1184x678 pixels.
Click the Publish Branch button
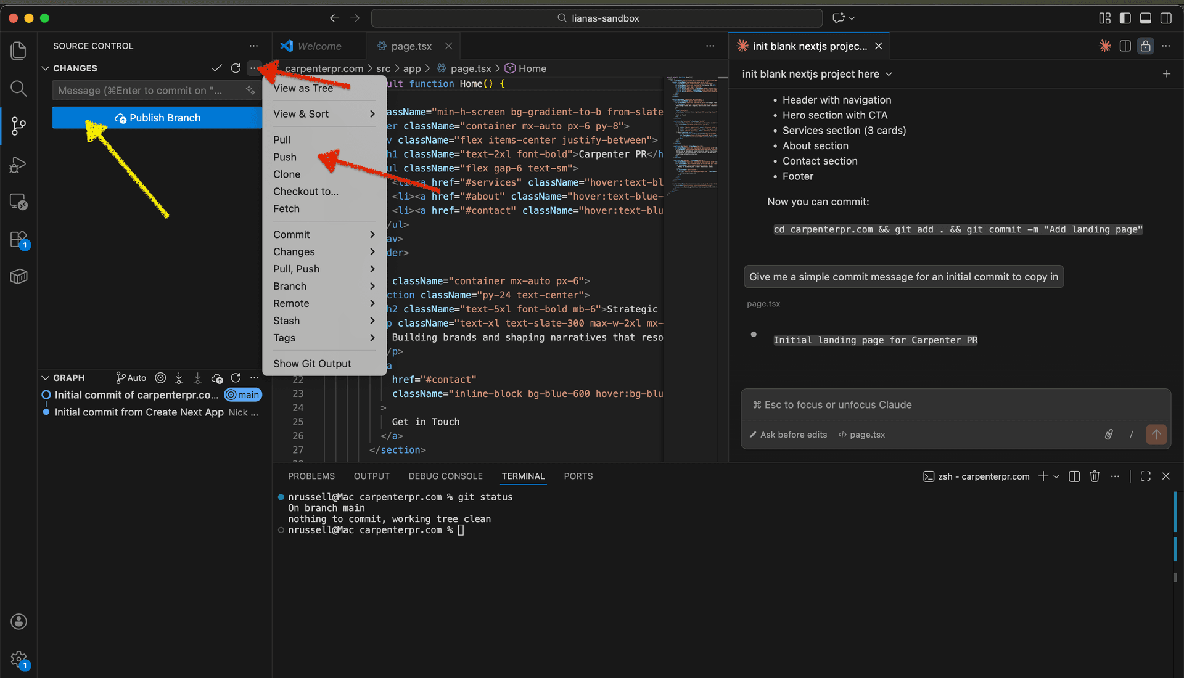click(x=157, y=117)
